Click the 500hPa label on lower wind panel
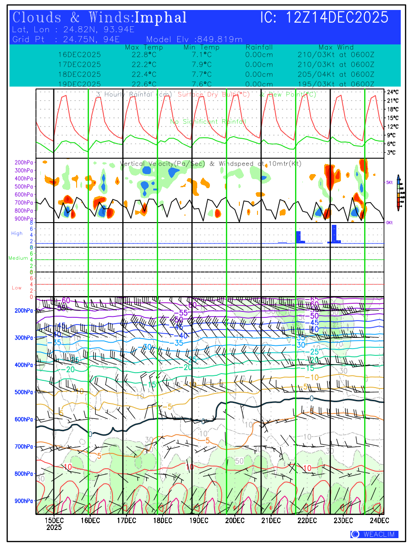408x544 pixels. click(23, 392)
